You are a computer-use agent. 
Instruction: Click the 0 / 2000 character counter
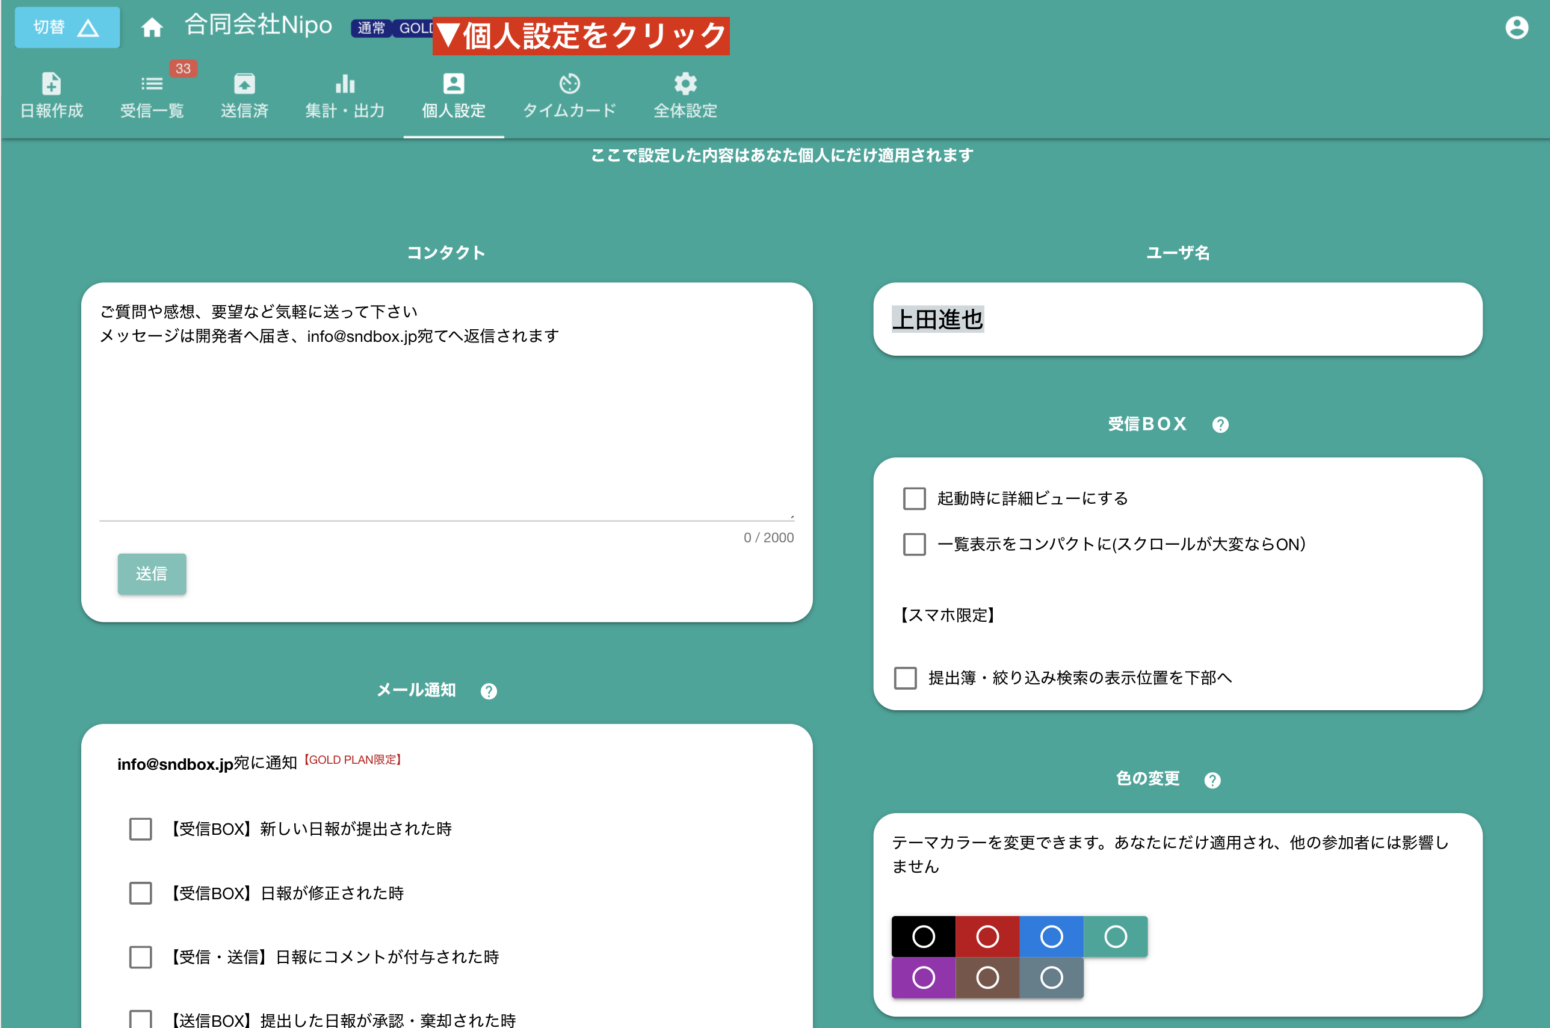(x=768, y=537)
